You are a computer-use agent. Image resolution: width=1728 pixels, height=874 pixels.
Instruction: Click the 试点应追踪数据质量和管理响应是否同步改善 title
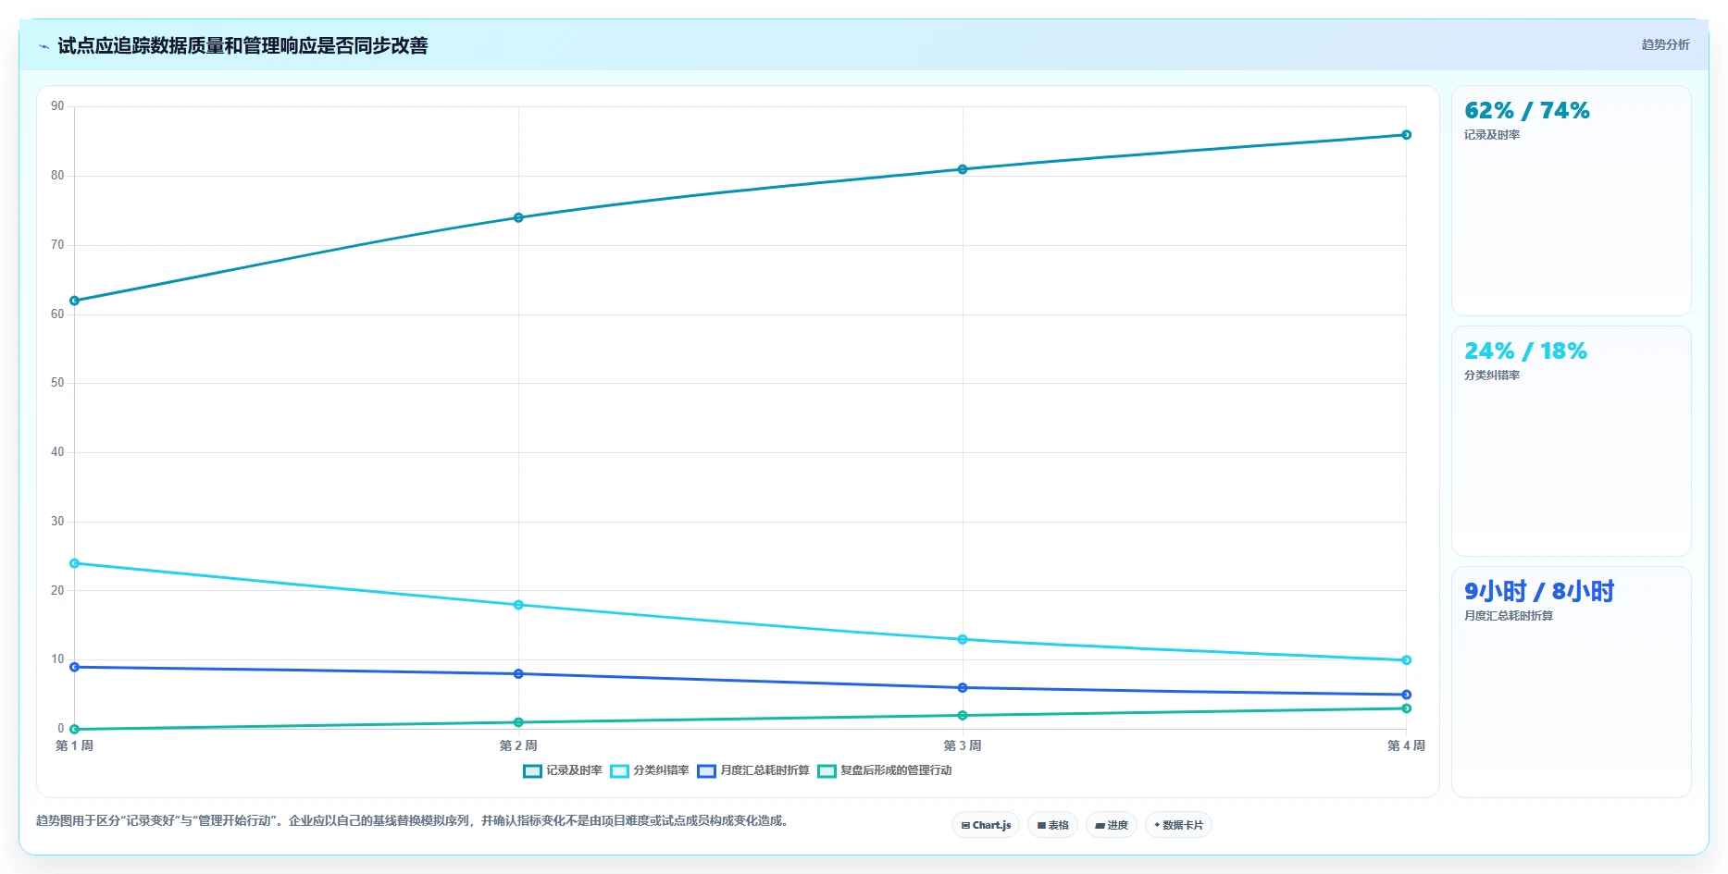pos(242,46)
